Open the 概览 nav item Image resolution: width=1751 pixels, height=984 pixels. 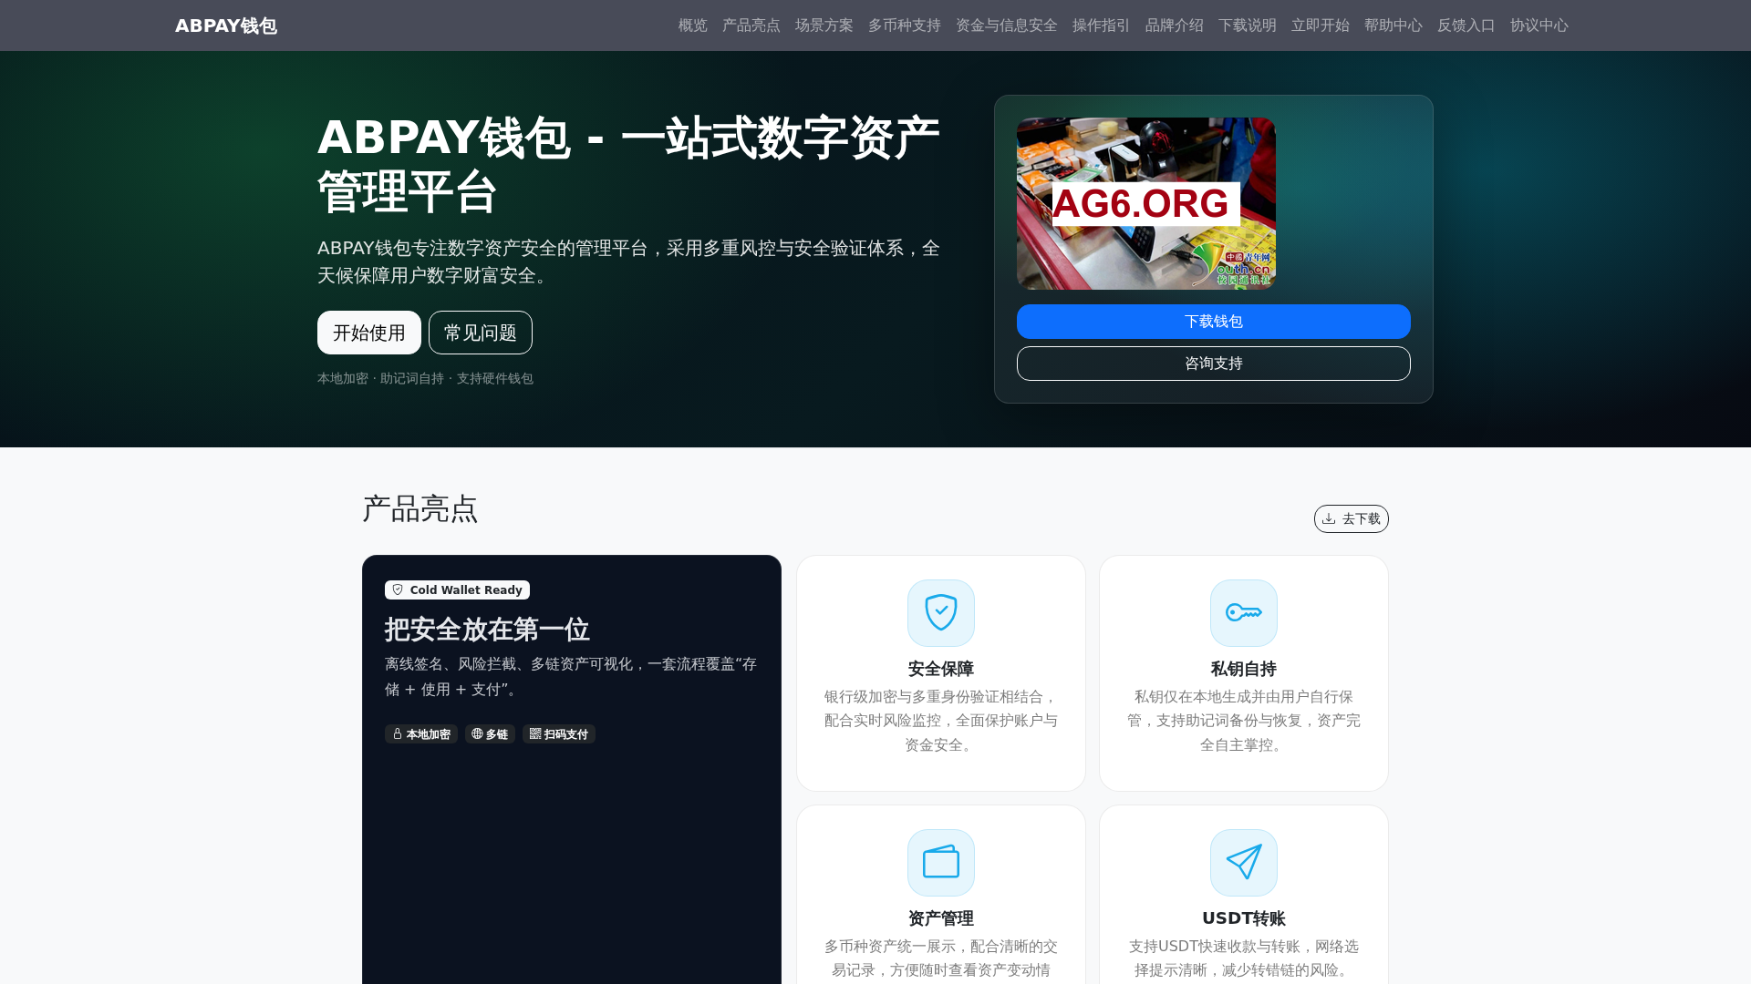pos(692,26)
